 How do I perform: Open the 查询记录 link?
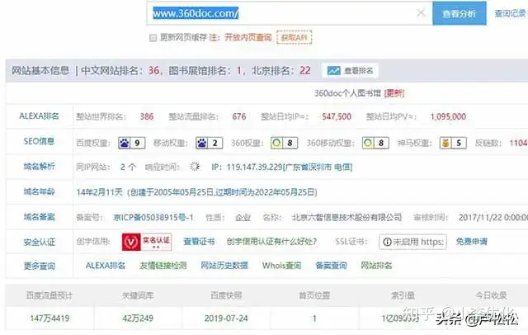pyautogui.click(x=510, y=13)
